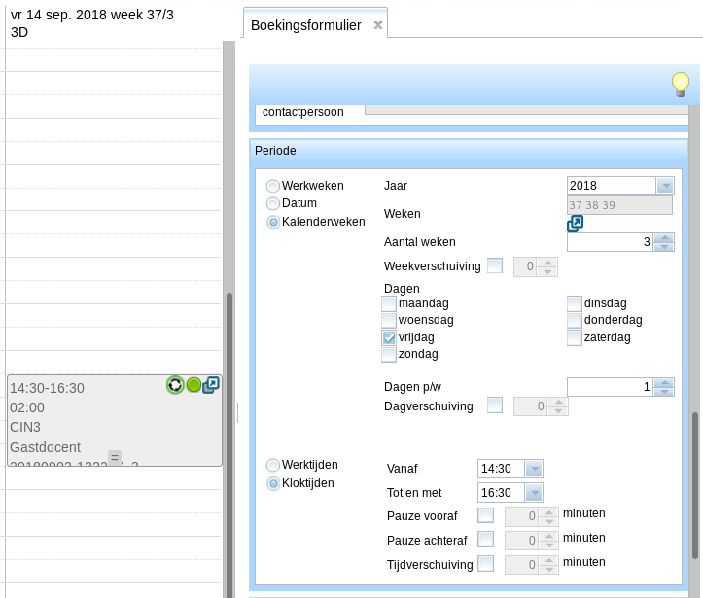The width and height of the screenshot is (703, 598).
Task: Check the donderdag checkbox
Action: pos(575,320)
